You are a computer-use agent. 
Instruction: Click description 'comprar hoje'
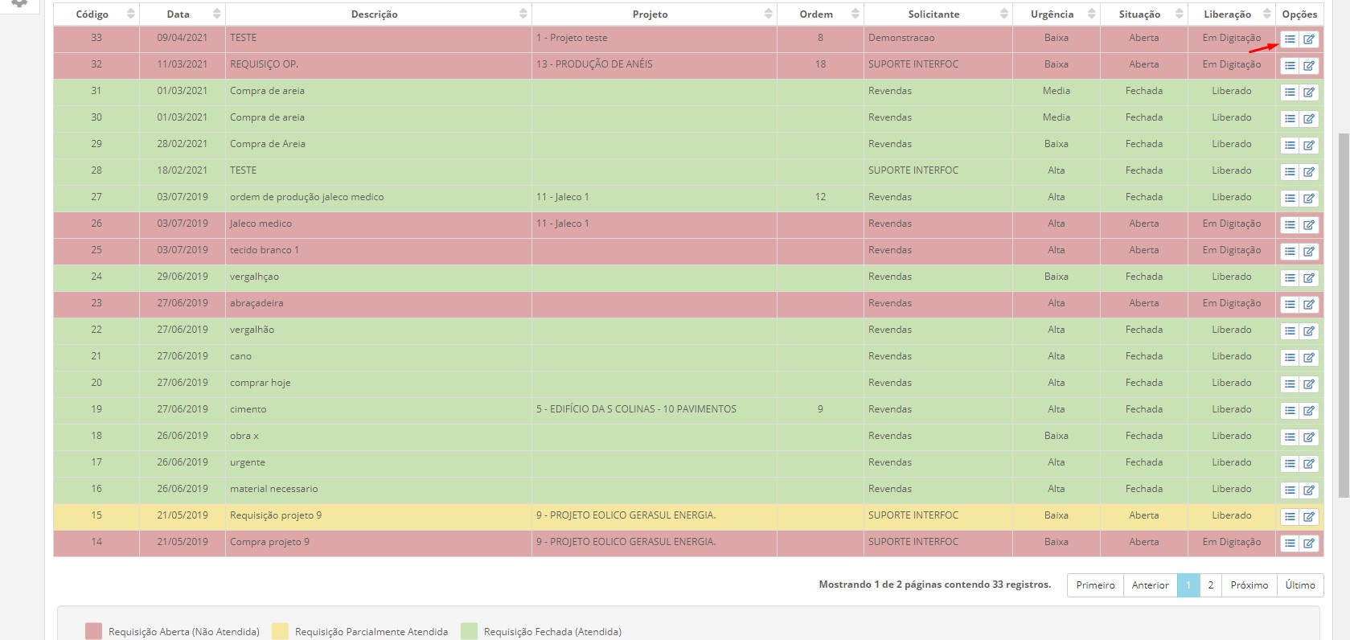coord(260,383)
